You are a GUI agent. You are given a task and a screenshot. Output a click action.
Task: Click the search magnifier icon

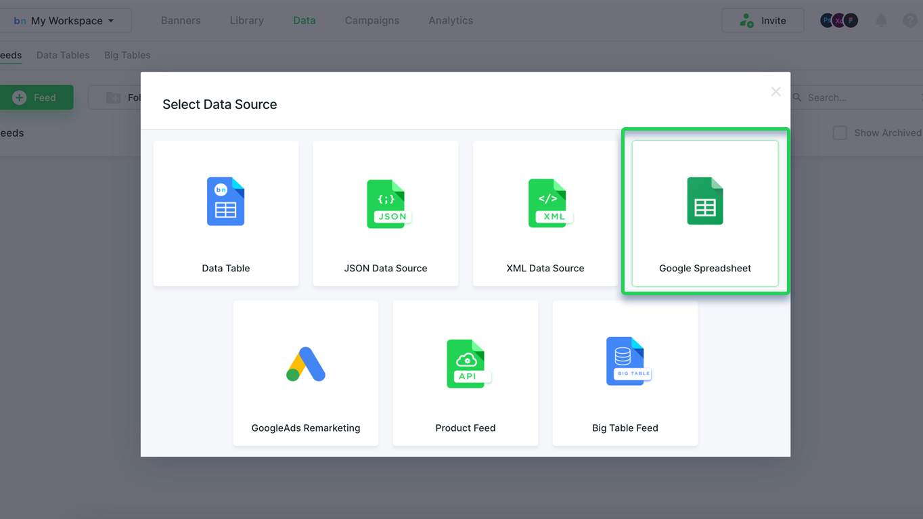pos(797,97)
